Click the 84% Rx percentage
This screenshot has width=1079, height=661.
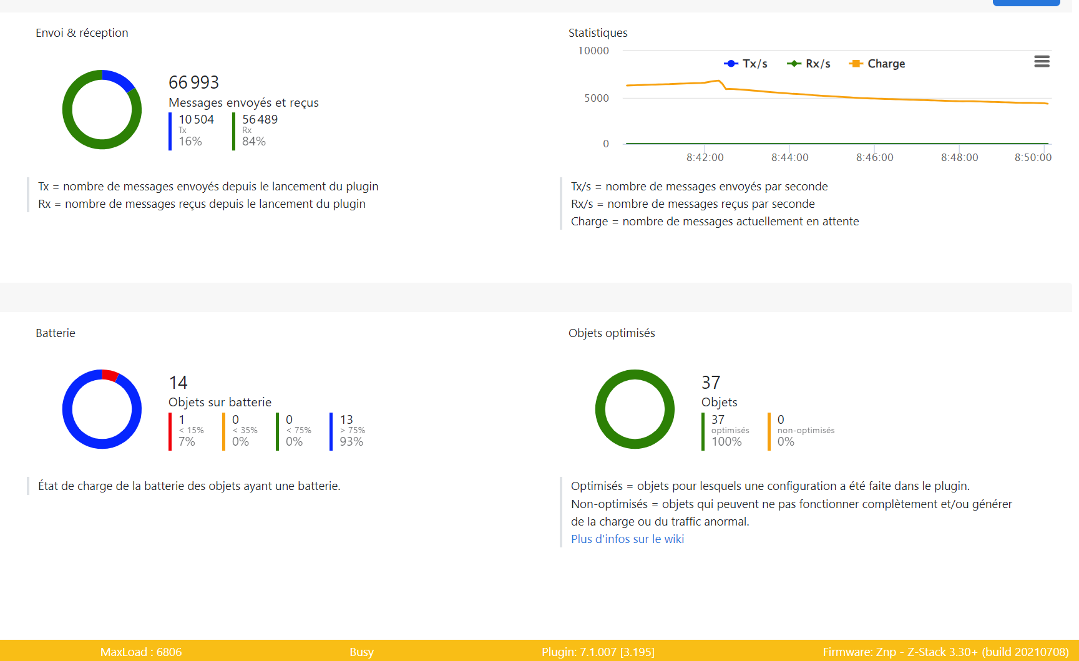(x=254, y=142)
